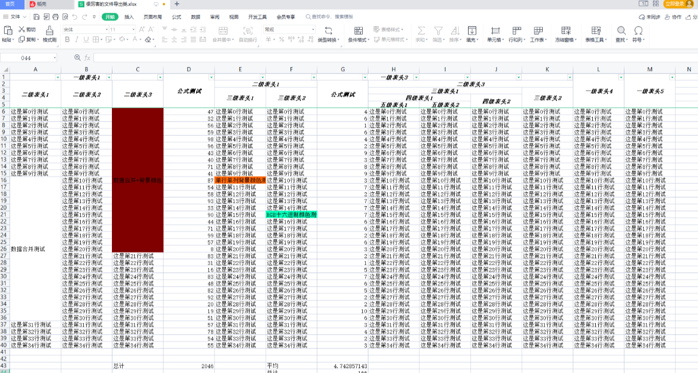
Task: Open the 视图 (View) ribbon tab
Action: click(x=234, y=17)
